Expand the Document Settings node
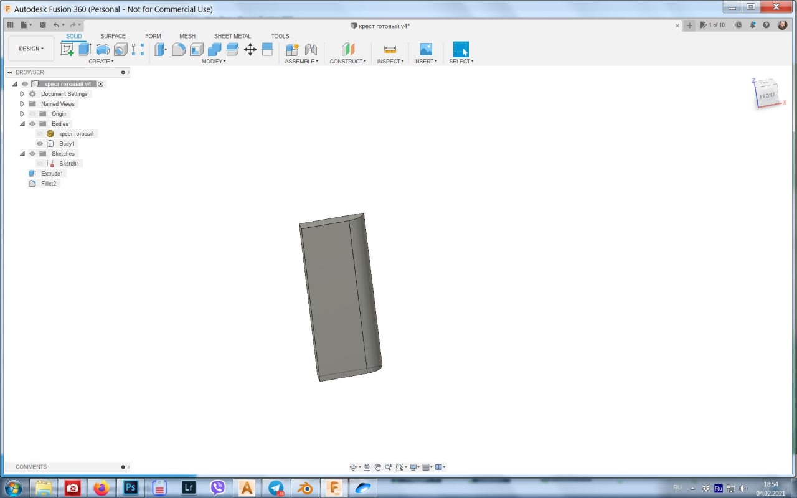 click(22, 94)
